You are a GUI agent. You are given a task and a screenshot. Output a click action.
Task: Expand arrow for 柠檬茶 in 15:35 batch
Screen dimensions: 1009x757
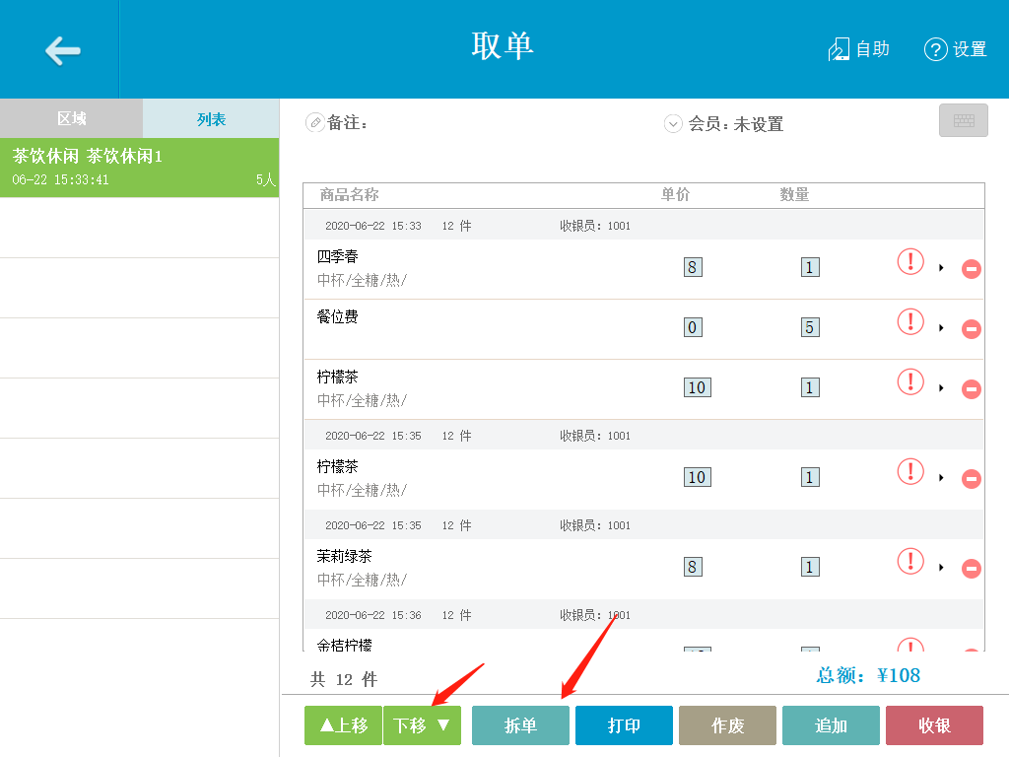point(941,478)
